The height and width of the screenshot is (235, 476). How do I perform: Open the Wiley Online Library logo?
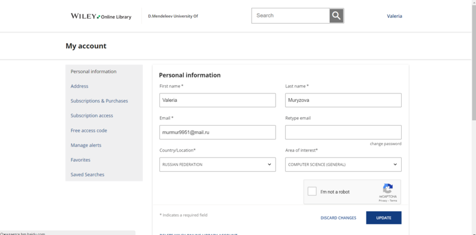click(101, 17)
